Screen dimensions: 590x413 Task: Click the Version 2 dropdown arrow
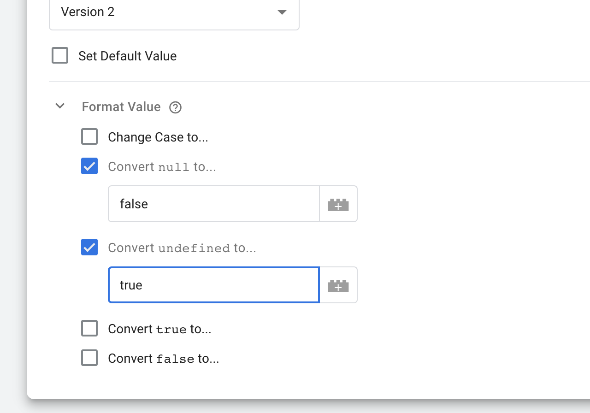coord(282,12)
